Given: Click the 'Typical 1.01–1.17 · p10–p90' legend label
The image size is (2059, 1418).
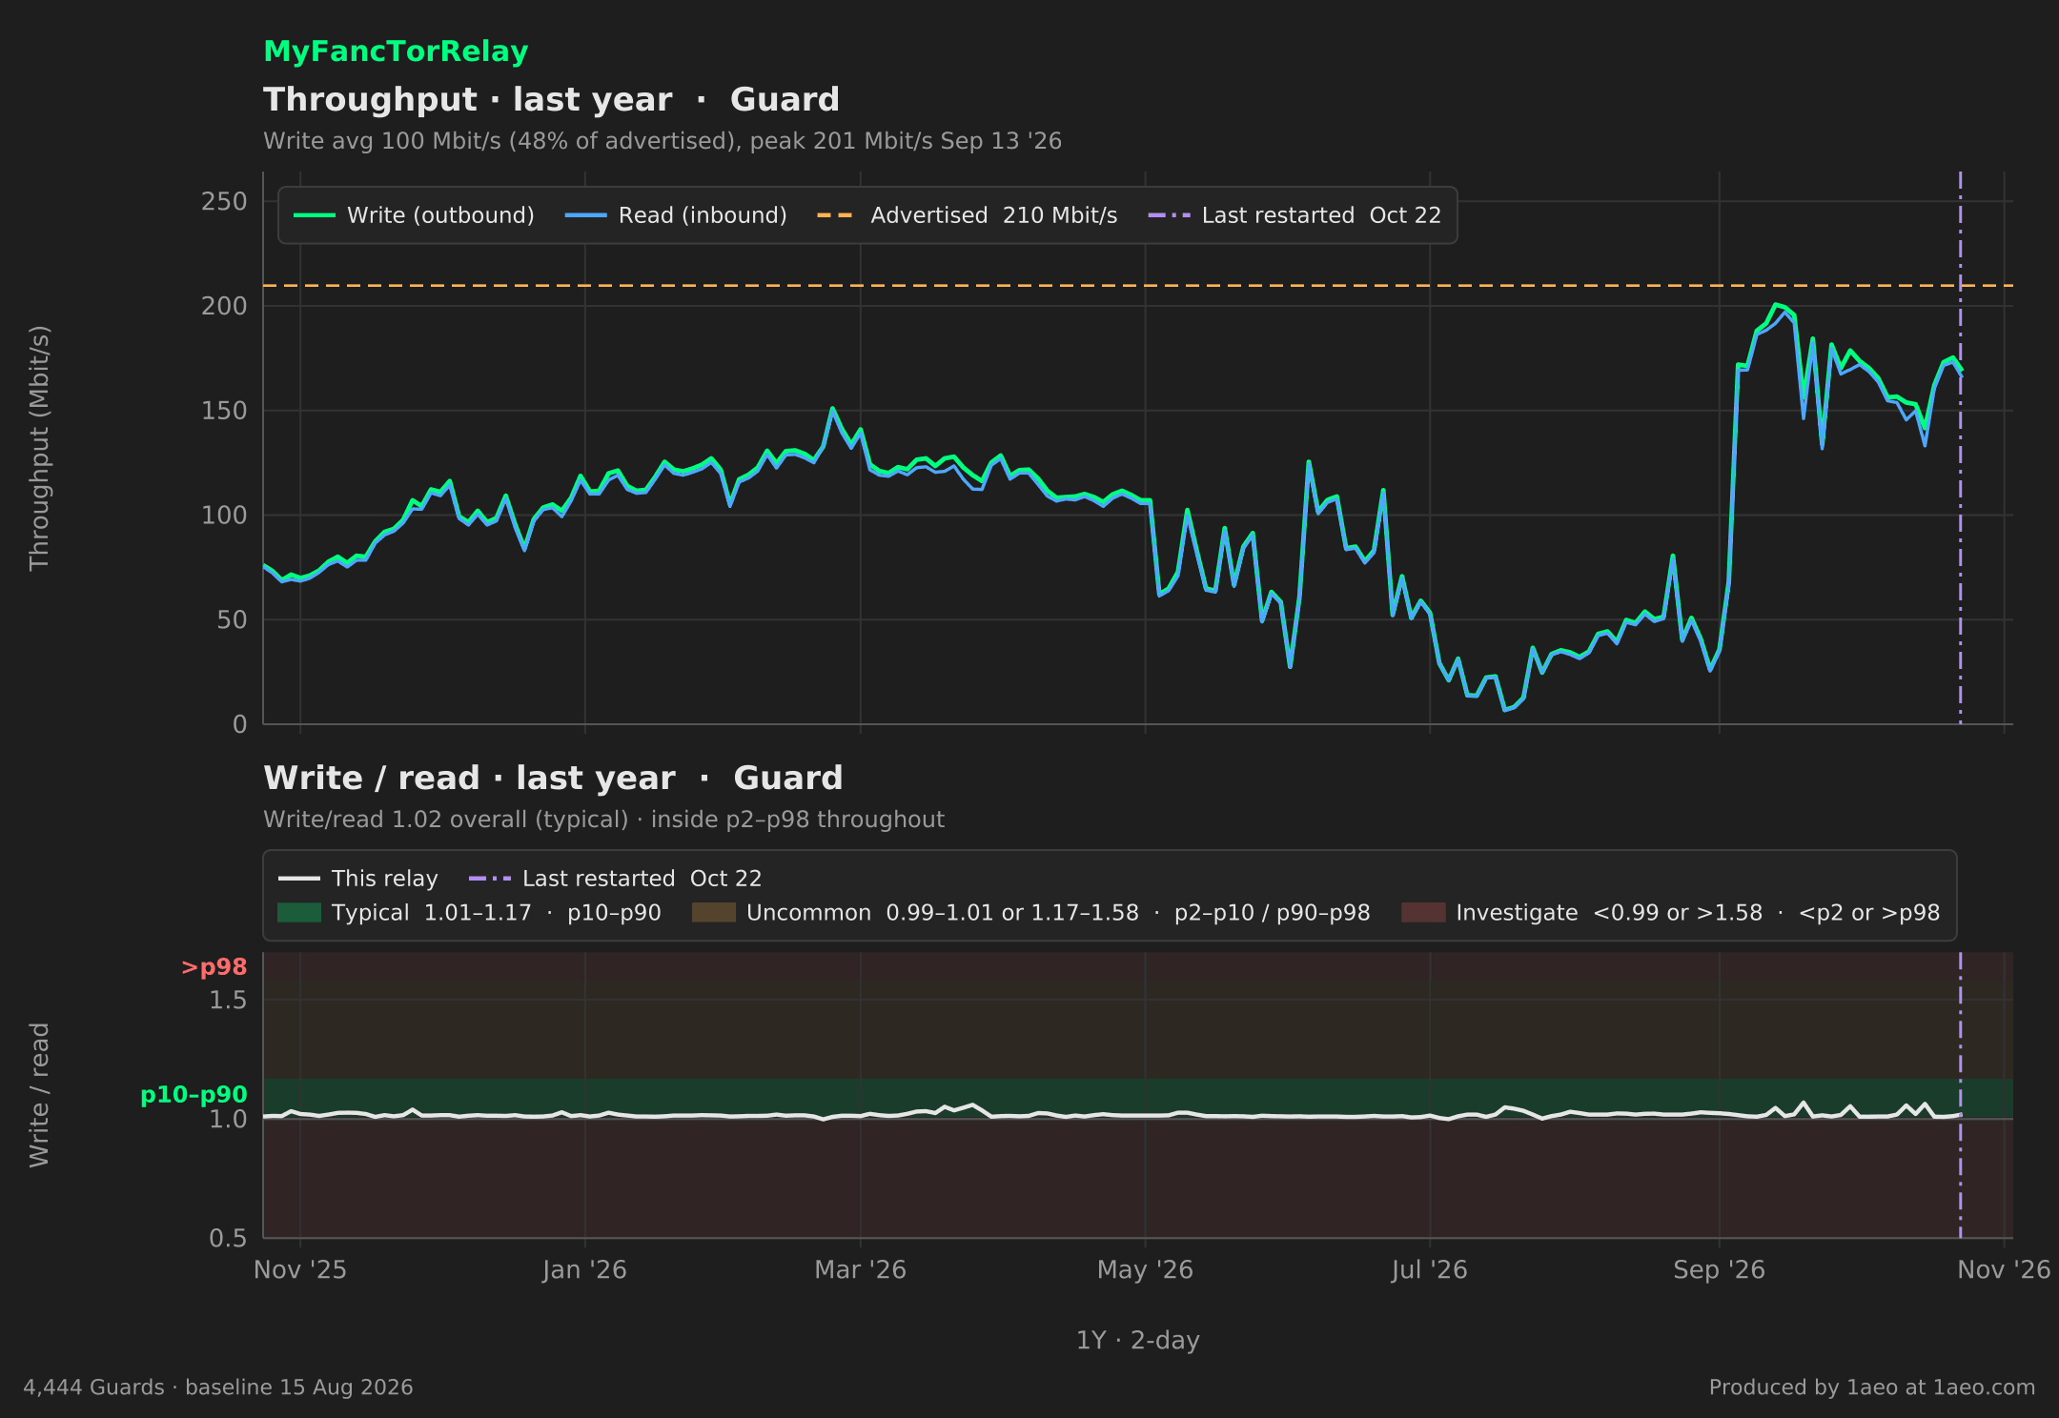Looking at the screenshot, I should coord(497,913).
